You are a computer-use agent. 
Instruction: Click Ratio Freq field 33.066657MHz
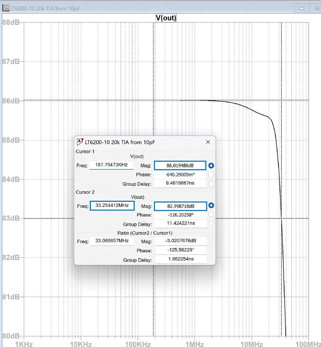click(x=112, y=241)
